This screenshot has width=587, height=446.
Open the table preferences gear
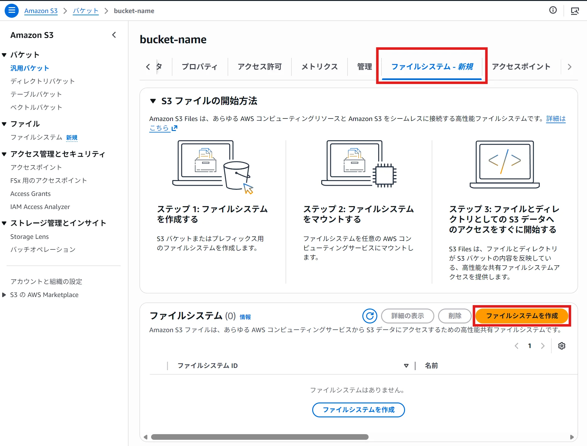tap(562, 346)
